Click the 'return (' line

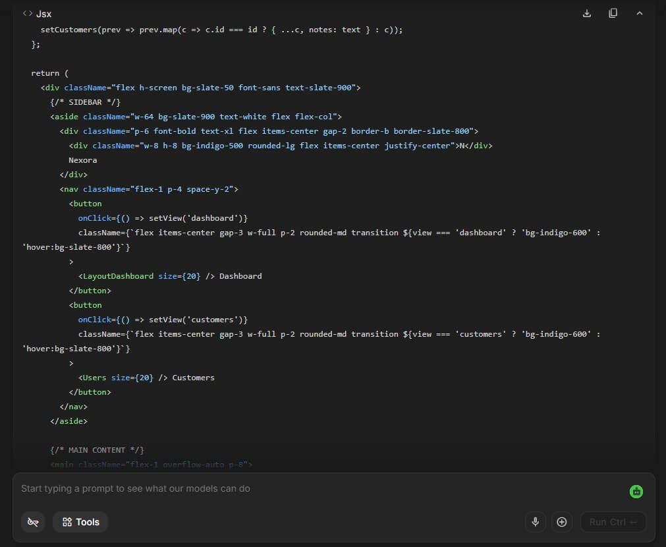tap(49, 73)
